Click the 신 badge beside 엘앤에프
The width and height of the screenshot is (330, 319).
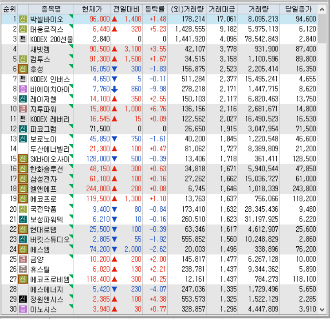(x=23, y=189)
